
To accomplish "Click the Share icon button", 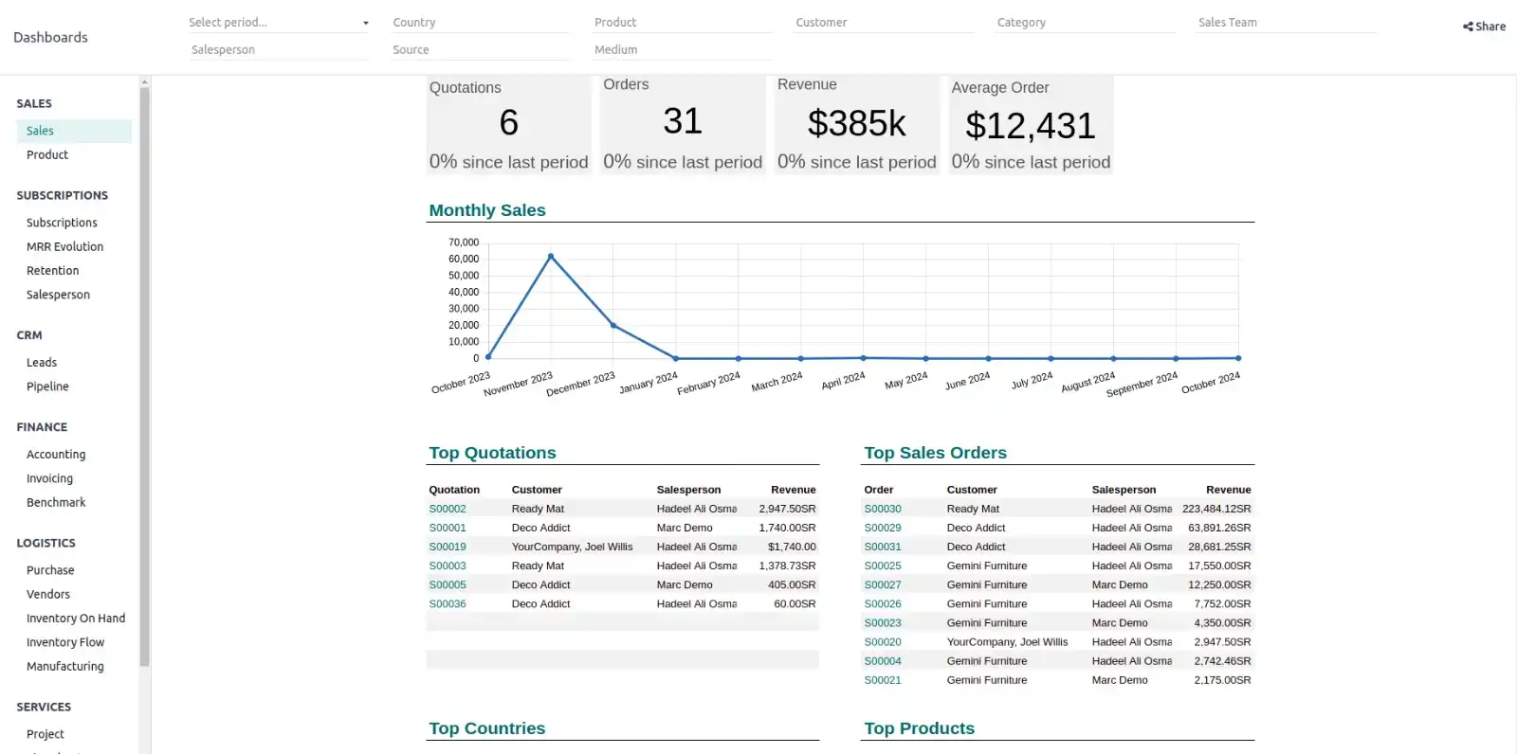I will [1484, 27].
